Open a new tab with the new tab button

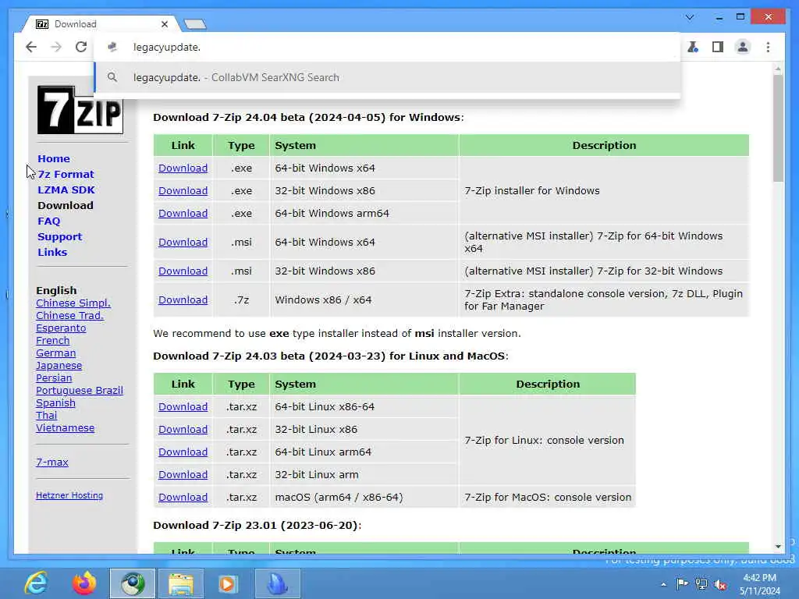pos(195,24)
